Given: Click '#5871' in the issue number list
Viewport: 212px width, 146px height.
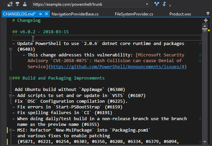Looking at the screenshot, I should 26,142.
